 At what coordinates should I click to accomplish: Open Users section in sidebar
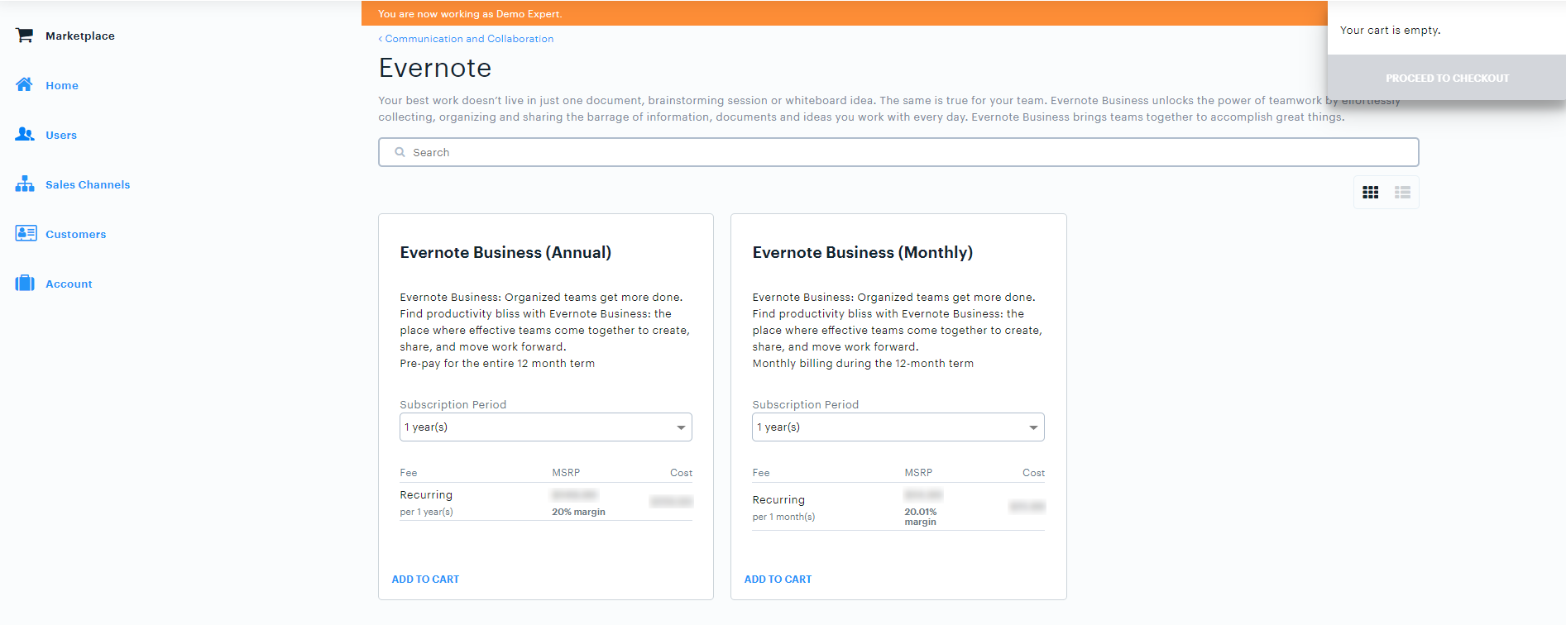(61, 135)
